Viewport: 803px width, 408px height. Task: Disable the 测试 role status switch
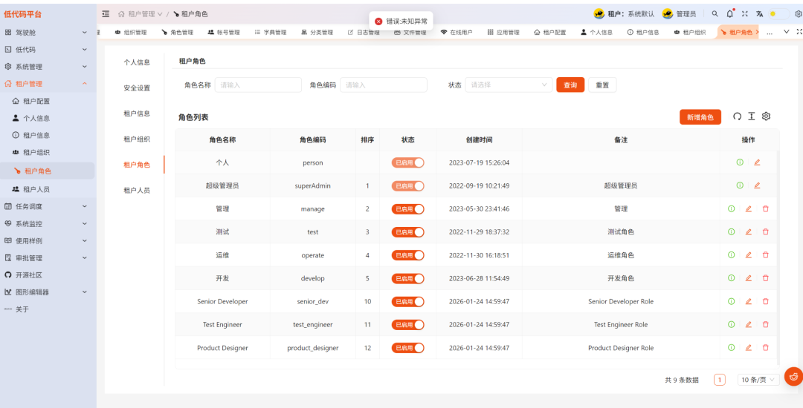click(408, 232)
